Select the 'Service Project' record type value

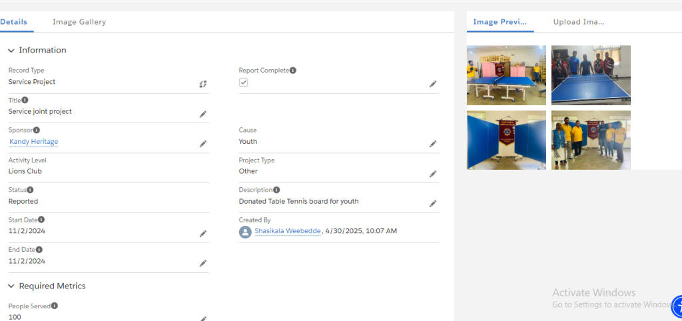click(x=32, y=82)
